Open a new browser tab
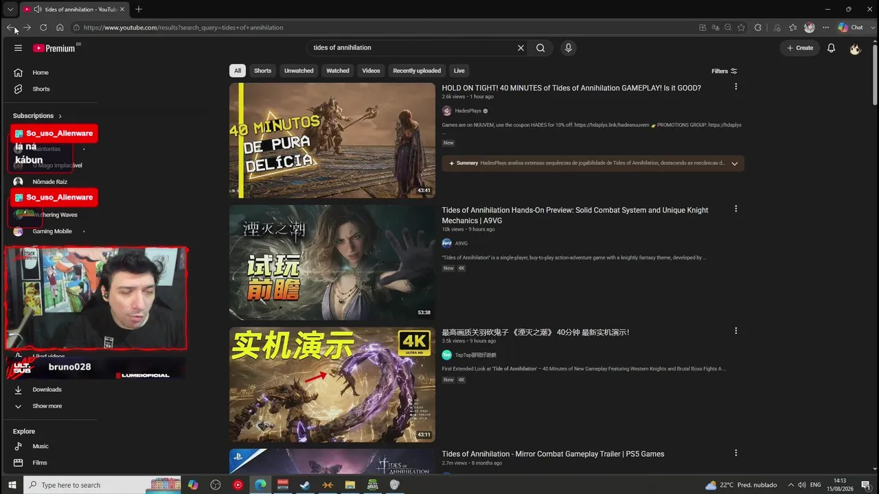Viewport: 879px width, 494px height. click(139, 10)
